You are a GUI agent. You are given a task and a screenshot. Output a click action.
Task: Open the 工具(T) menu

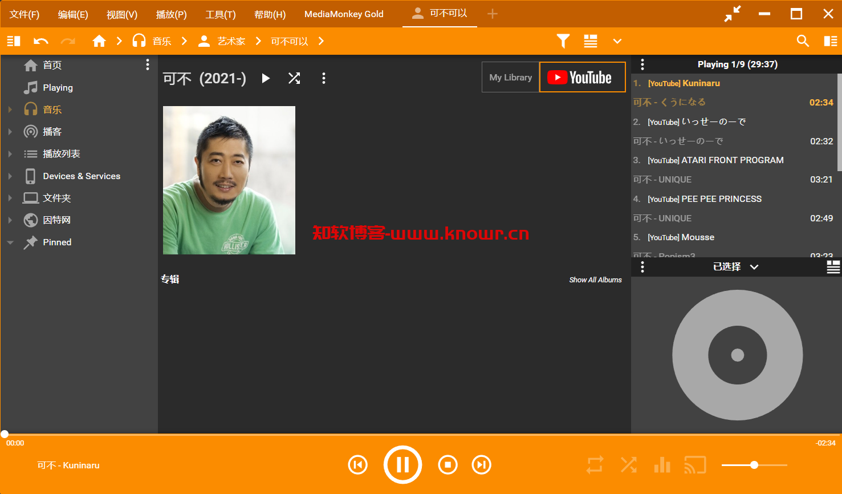click(221, 14)
